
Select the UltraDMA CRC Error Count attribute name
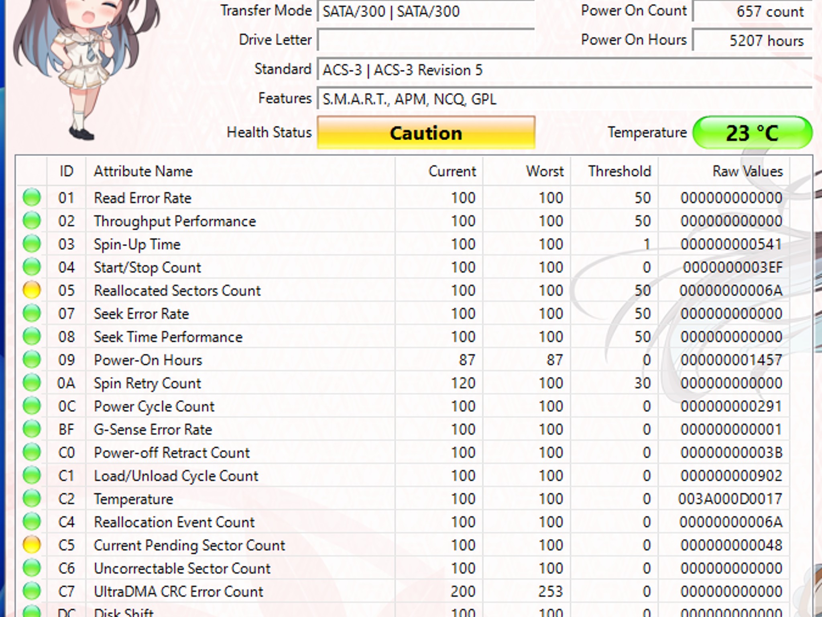(179, 592)
